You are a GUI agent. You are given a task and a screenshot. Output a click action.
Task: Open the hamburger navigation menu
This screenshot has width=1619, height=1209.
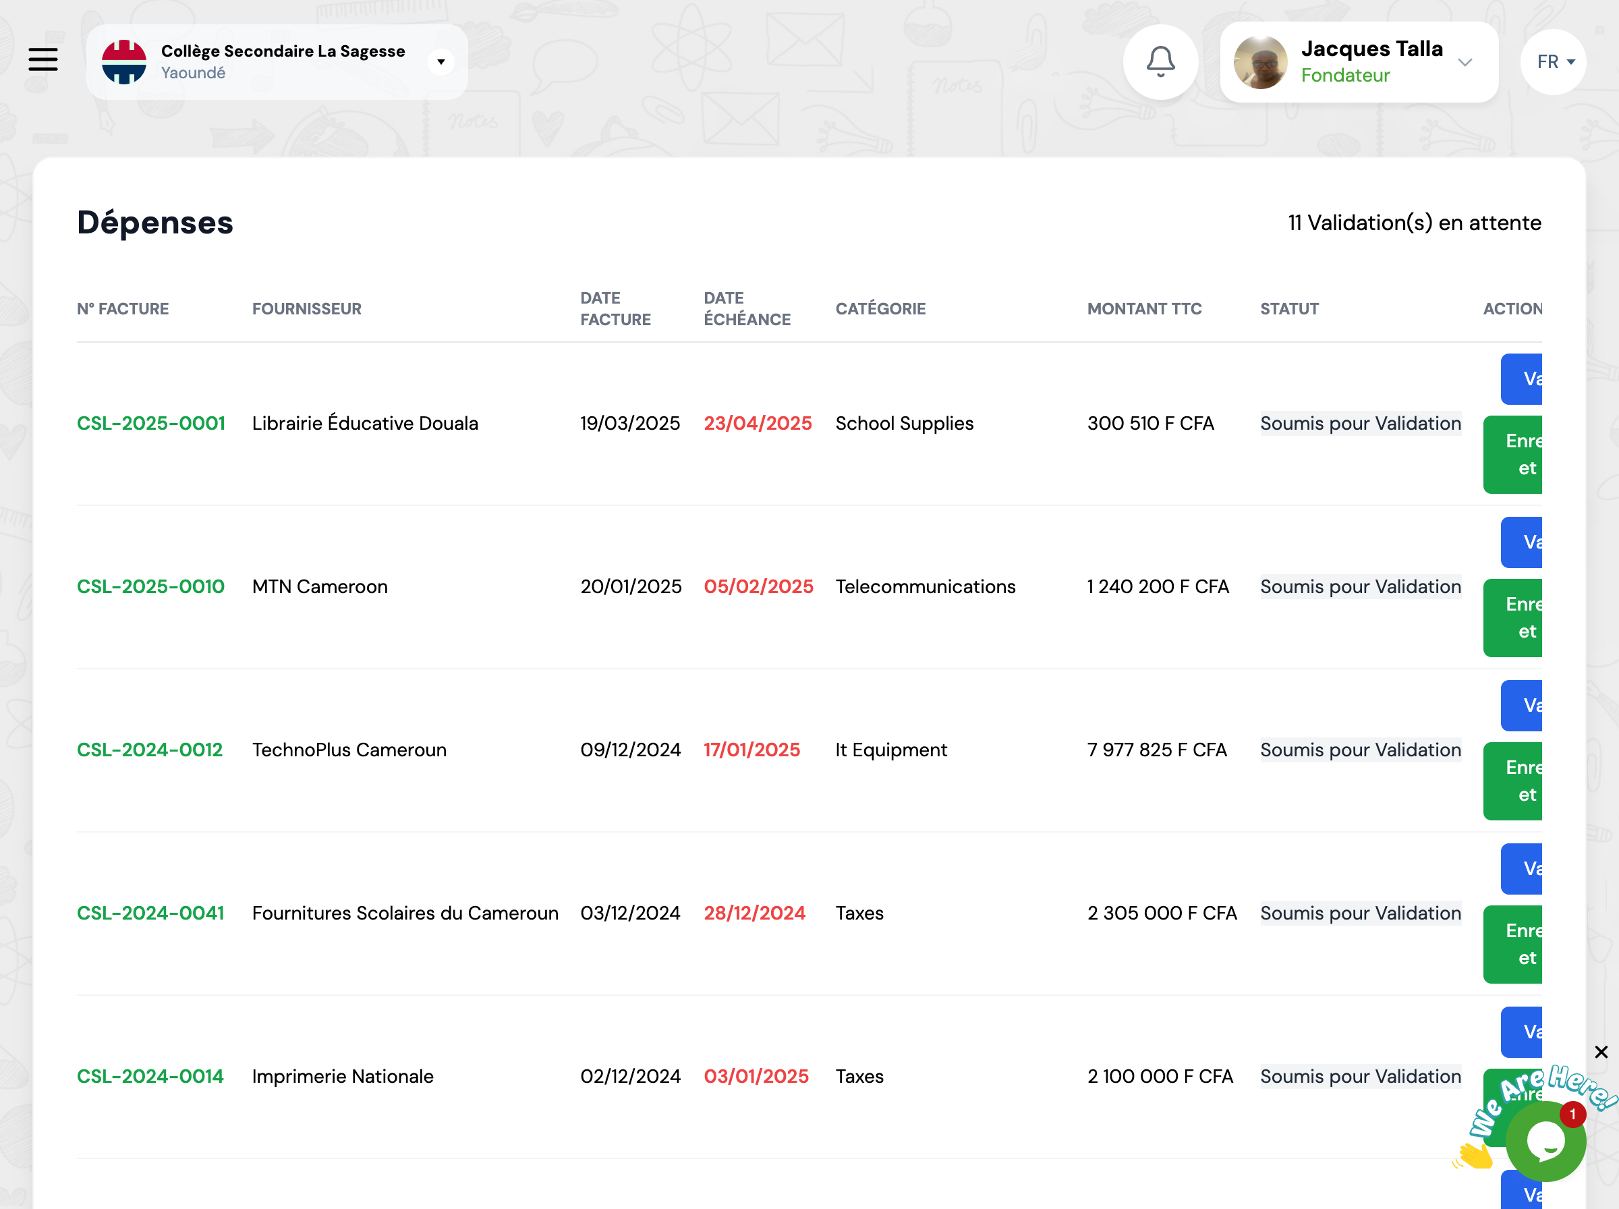click(x=43, y=59)
